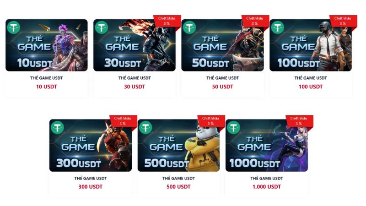Click the 500 USDT price text
Screen dimensions: 366x206
pyautogui.click(x=178, y=187)
